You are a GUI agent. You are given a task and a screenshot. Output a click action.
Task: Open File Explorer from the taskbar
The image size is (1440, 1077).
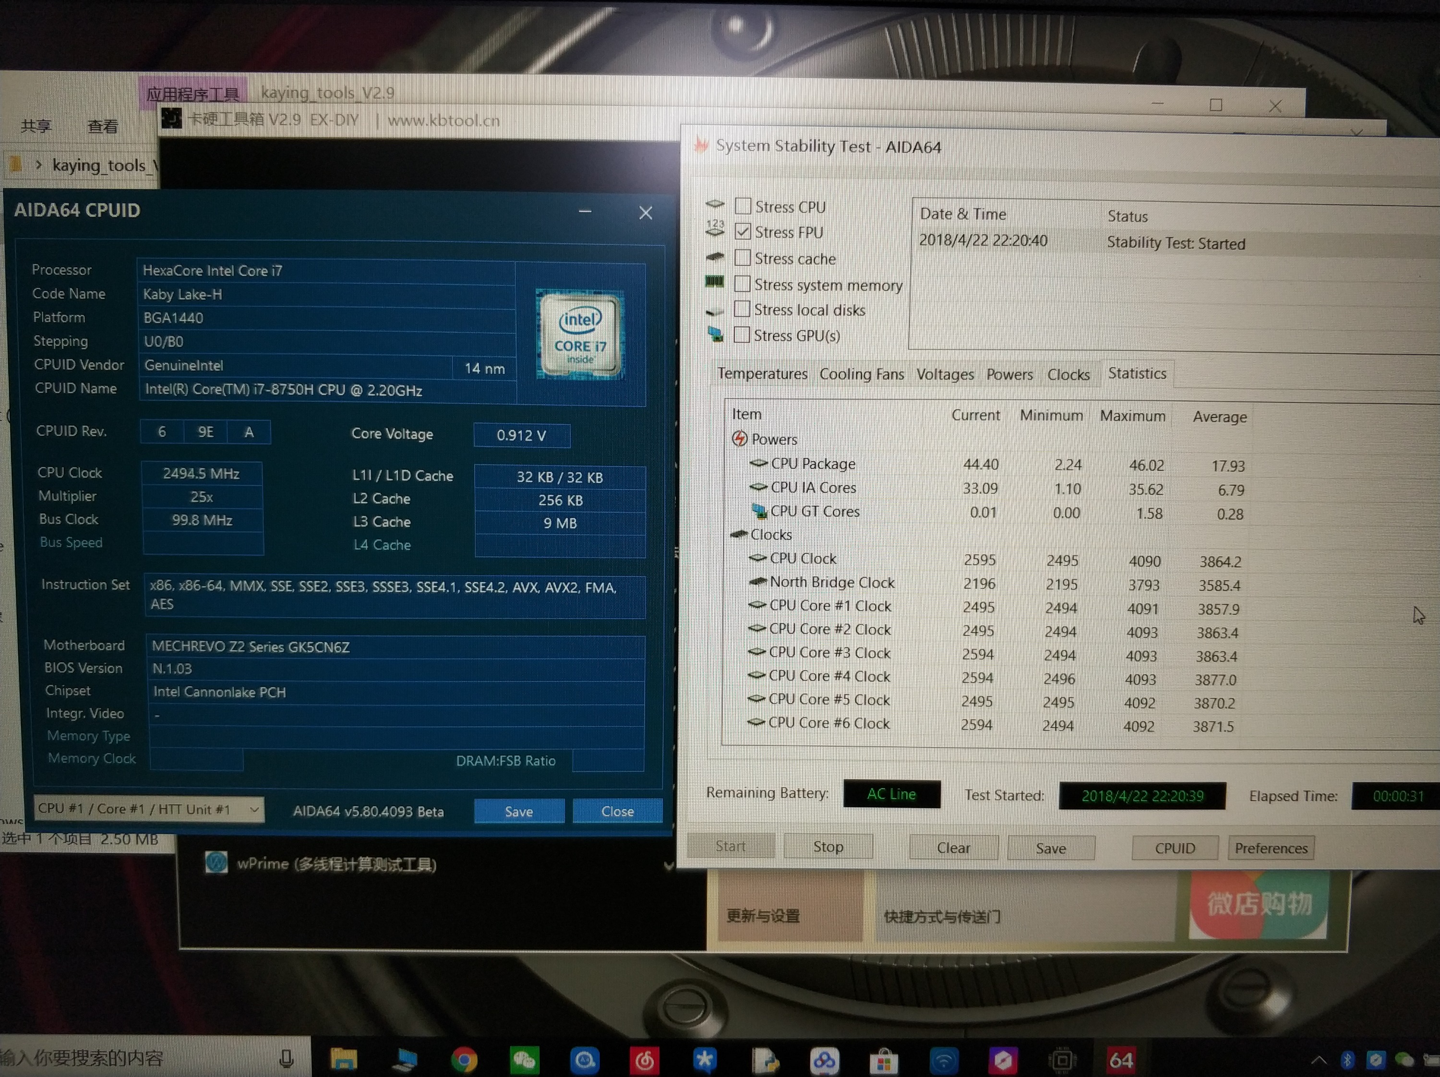pos(344,1059)
